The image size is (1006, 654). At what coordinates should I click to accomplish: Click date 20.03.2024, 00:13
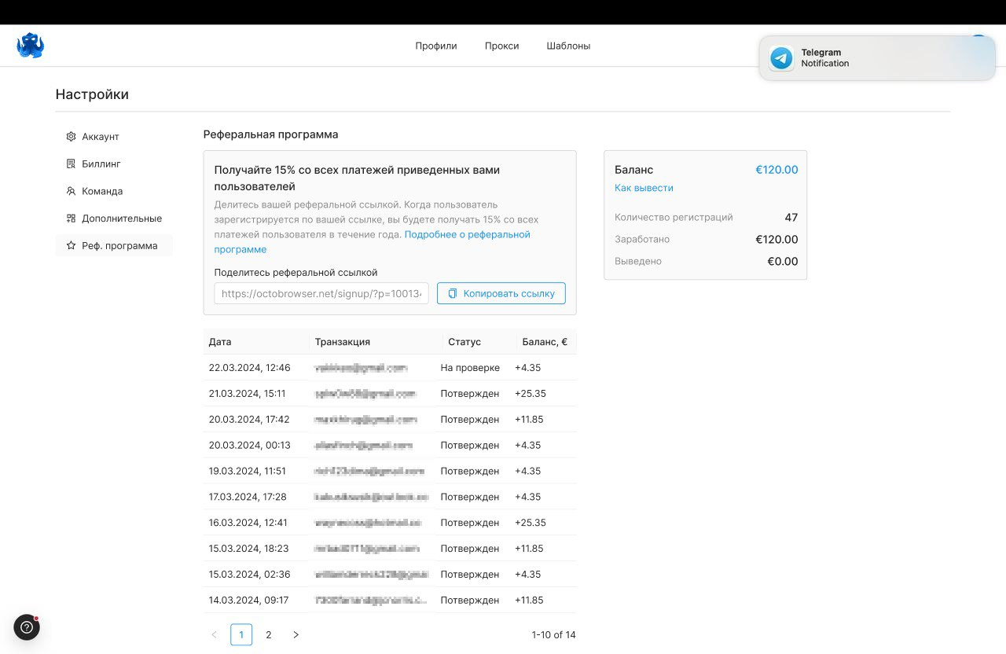tap(249, 445)
